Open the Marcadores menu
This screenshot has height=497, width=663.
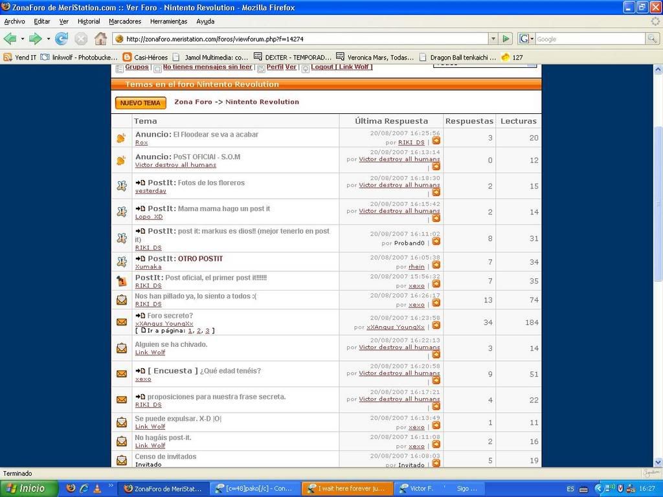point(125,21)
